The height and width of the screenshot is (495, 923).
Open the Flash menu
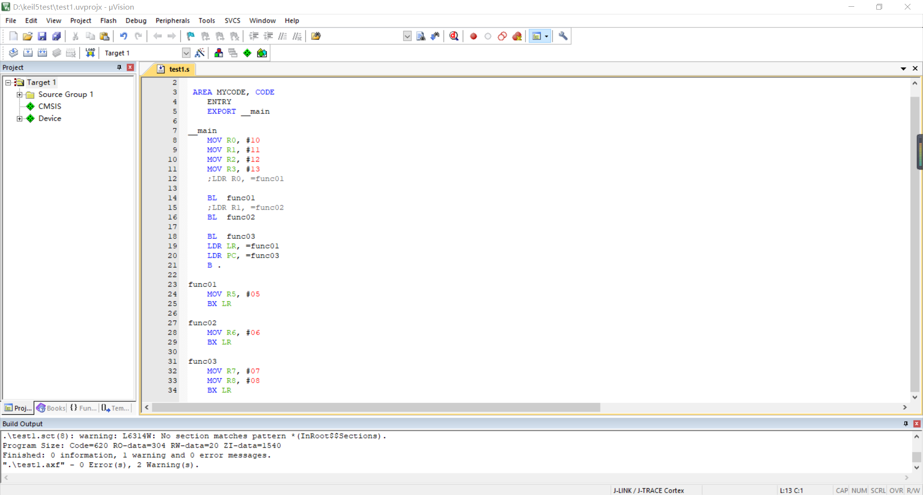click(108, 21)
